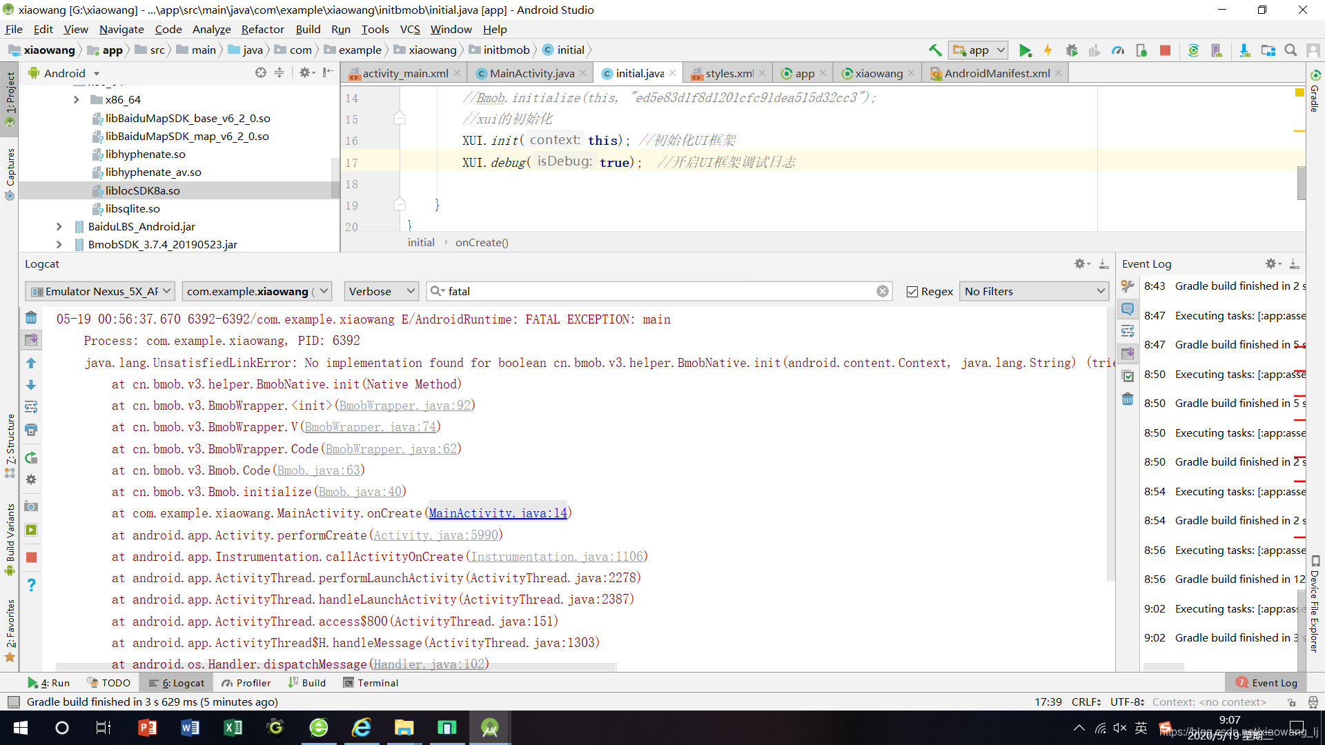
Task: Expand the BaiduLBS_Android.jar tree node
Action: (59, 226)
